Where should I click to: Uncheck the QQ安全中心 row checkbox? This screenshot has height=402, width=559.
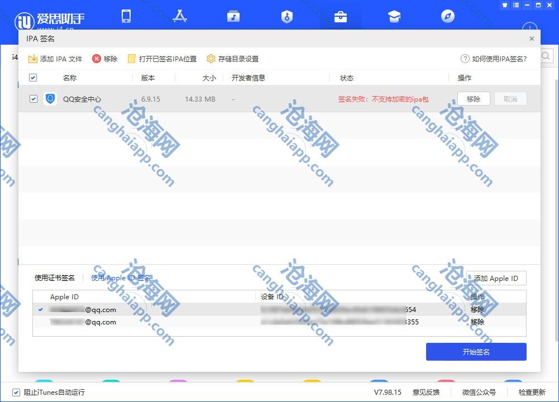coord(33,99)
